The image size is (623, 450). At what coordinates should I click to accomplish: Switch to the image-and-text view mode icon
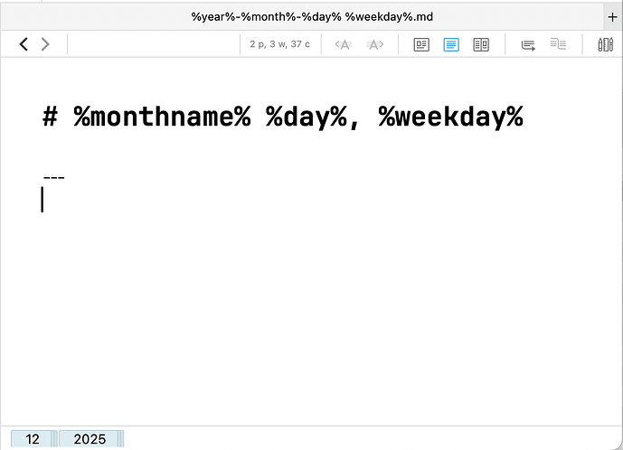(x=421, y=44)
